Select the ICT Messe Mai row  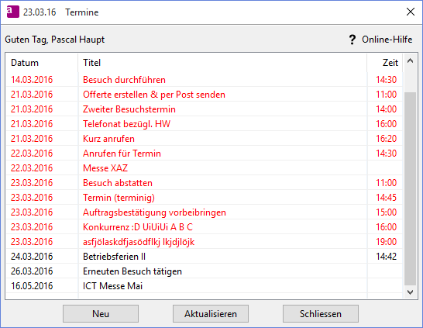click(205, 286)
